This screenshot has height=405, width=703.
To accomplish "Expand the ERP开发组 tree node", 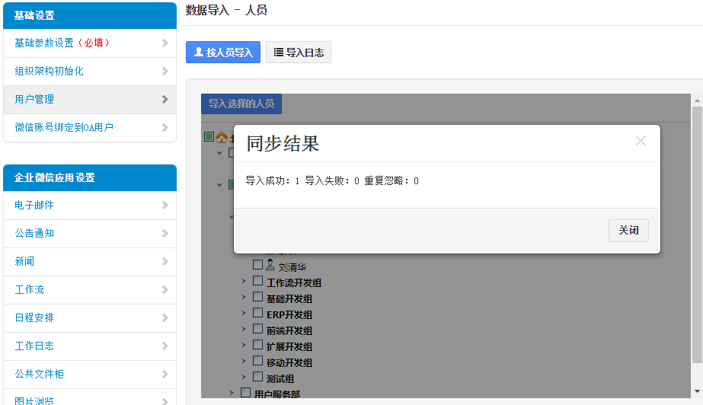I will point(244,313).
